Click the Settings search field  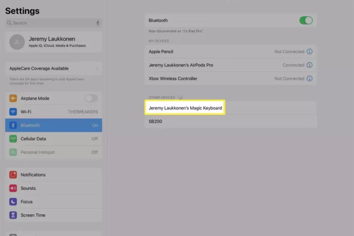(x=54, y=23)
